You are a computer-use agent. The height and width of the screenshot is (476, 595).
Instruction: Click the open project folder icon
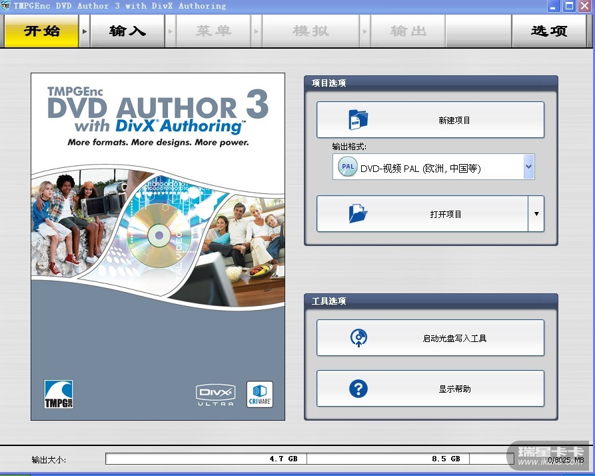pos(358,214)
